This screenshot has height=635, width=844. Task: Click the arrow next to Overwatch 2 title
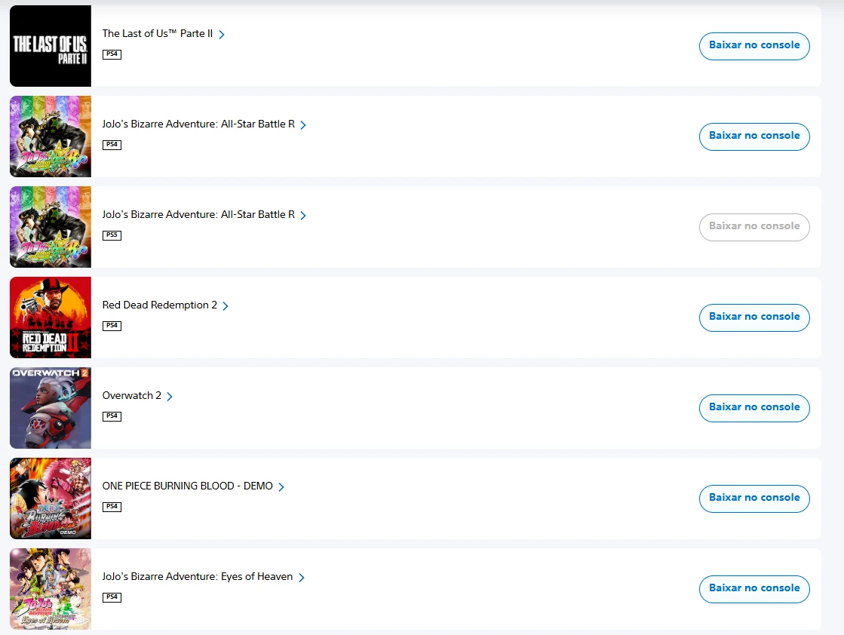(x=170, y=397)
